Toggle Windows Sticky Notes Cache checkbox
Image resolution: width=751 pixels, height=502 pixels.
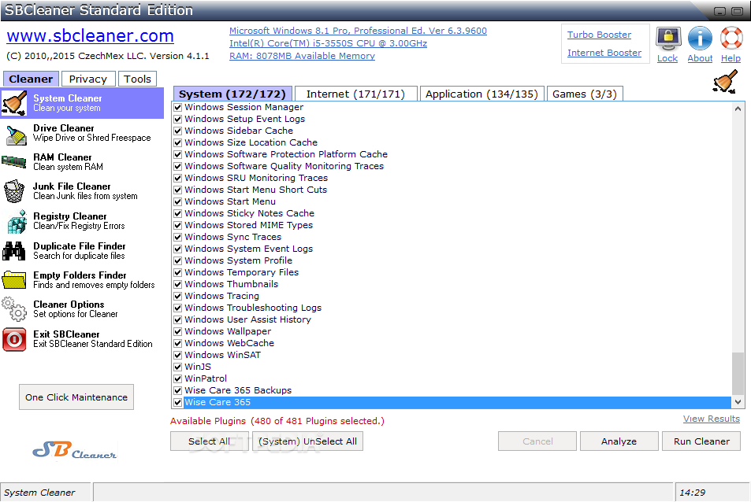tap(177, 213)
